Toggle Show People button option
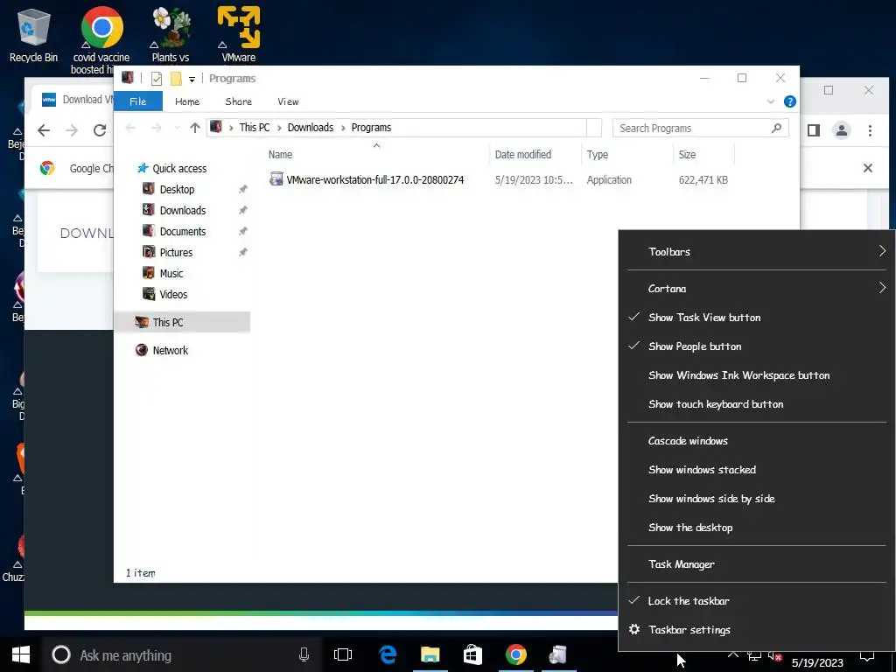The width and height of the screenshot is (896, 672). point(757,346)
